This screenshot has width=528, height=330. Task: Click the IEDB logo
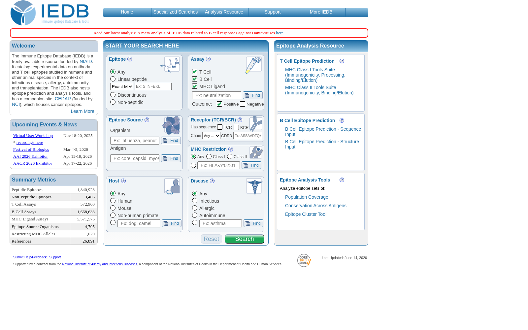[49, 13]
